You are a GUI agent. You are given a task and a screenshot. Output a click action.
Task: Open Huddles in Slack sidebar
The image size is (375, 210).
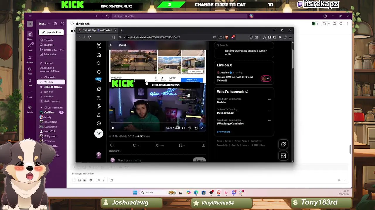pos(49,45)
